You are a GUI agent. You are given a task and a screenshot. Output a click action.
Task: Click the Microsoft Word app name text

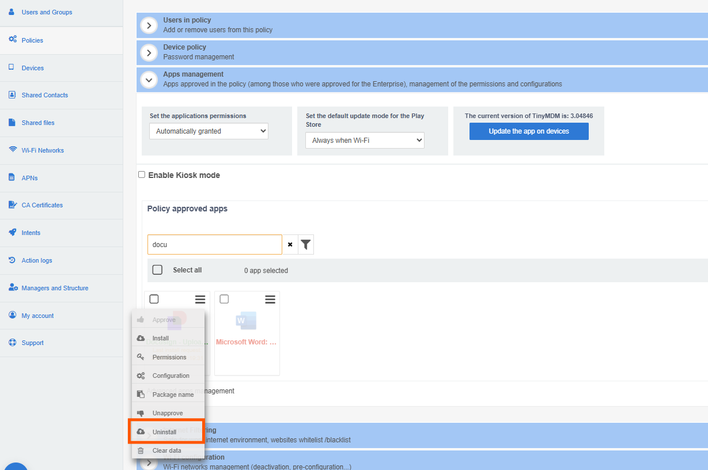coord(247,342)
